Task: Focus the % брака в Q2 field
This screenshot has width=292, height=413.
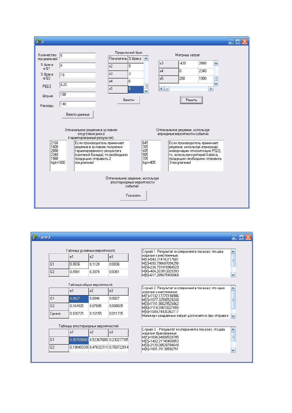Action: (x=77, y=75)
